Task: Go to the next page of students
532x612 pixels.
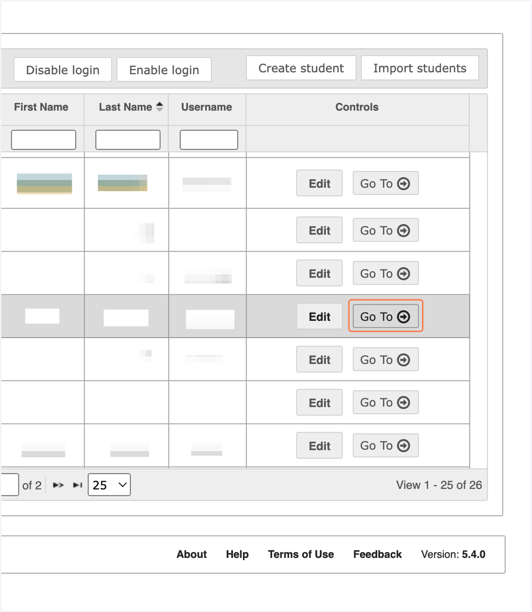Action: pyautogui.click(x=59, y=485)
